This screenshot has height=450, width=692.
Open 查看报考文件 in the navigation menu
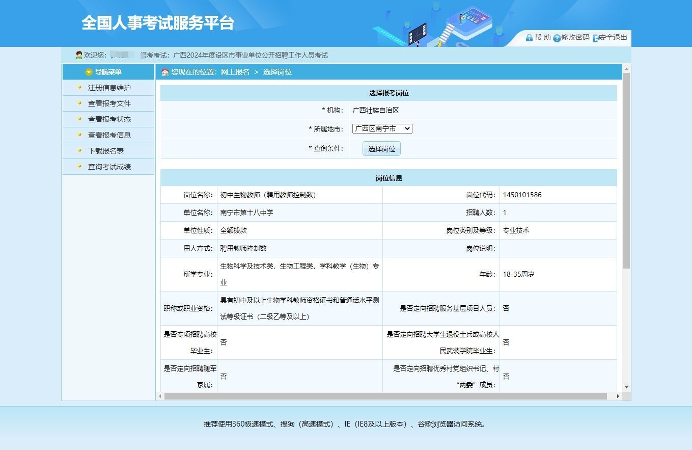pyautogui.click(x=109, y=103)
